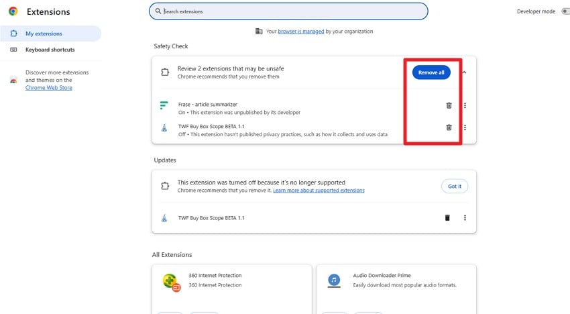Open Learn more about supported extensions link
Screen dimensions: 570x314
pyautogui.click(x=319, y=191)
